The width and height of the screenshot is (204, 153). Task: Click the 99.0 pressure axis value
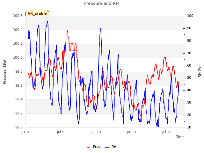click(19, 127)
